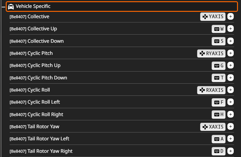Edit the YAXIS binding for Collective
The height and width of the screenshot is (157, 241).
(213, 16)
